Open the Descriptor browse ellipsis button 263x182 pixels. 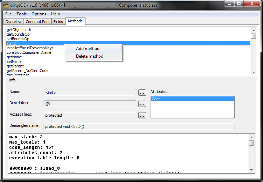point(142,104)
